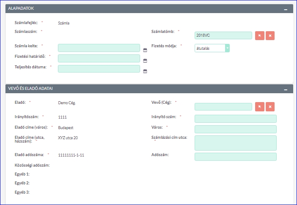
Task: Click the Vevő (Cég) text field
Action: tap(223, 107)
